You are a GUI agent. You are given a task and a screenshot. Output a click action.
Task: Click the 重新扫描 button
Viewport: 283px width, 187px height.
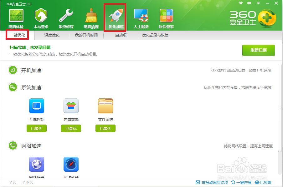(259, 50)
